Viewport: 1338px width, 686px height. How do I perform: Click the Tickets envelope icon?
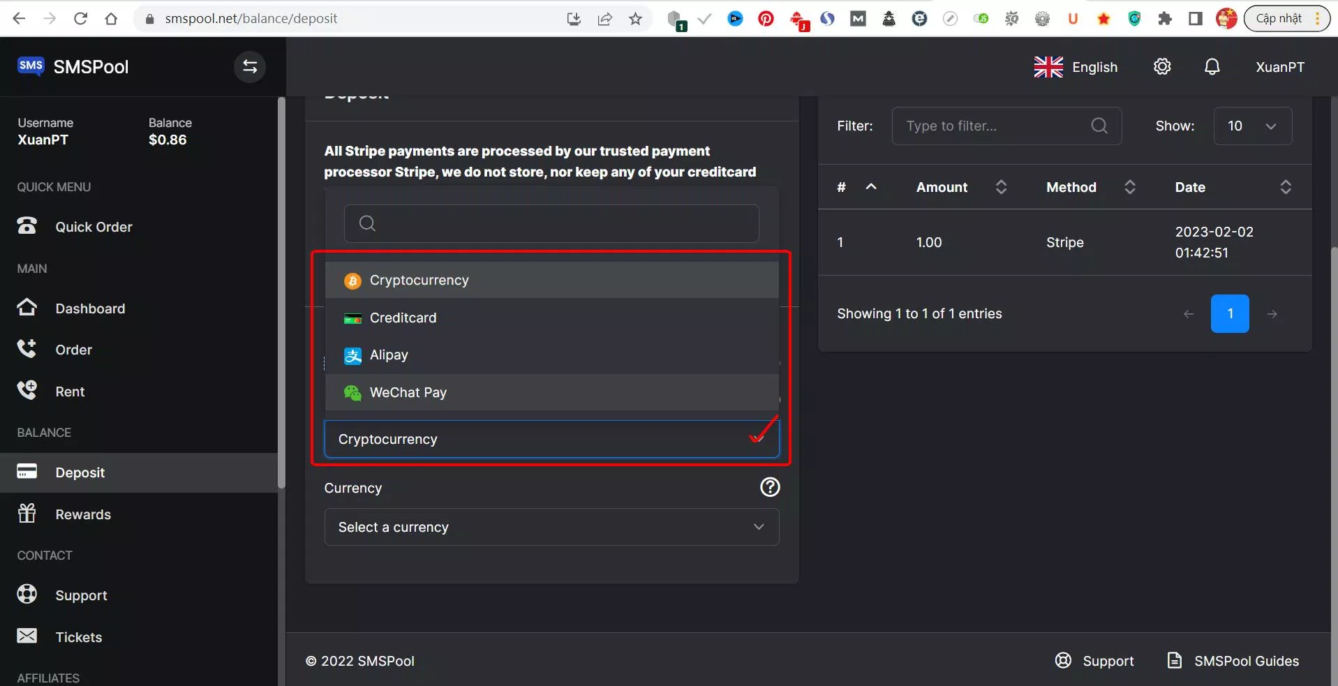coord(27,636)
